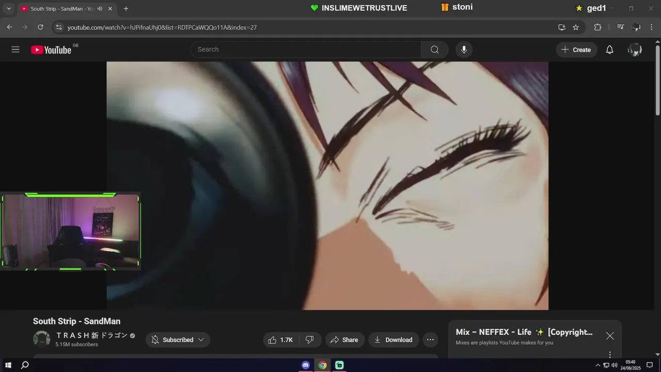Viewport: 661px width, 372px height.
Task: Open the tab search dropdown arrow
Action: [x=8, y=9]
